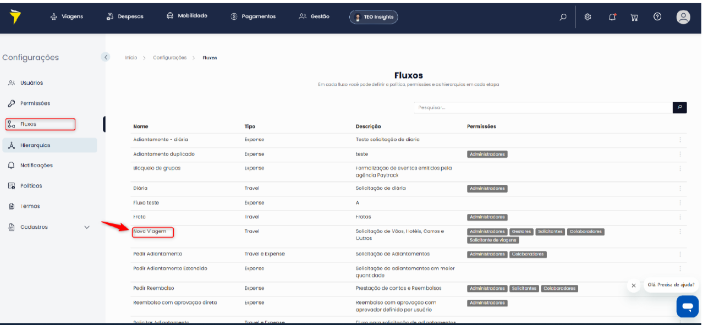Screen dimensions: 703x325
Task: Open the options menu for Pedir Adiantamento Estendido
Action: 680,268
